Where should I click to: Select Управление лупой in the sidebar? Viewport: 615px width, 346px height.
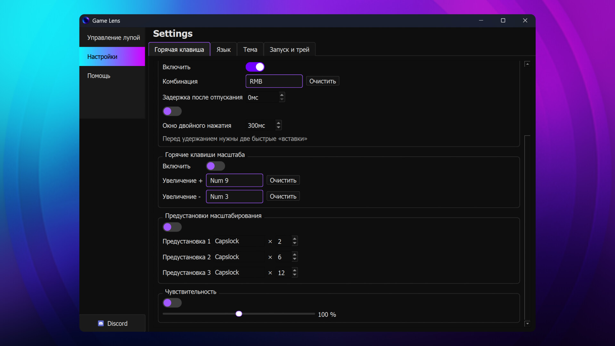pyautogui.click(x=113, y=37)
